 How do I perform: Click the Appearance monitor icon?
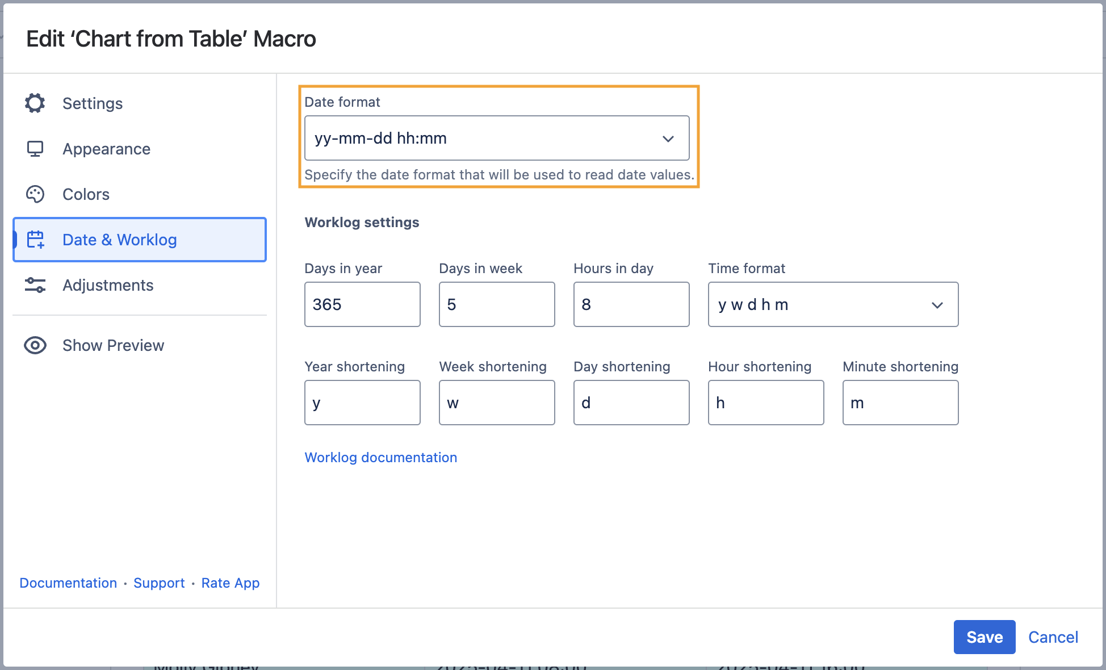[x=35, y=149]
